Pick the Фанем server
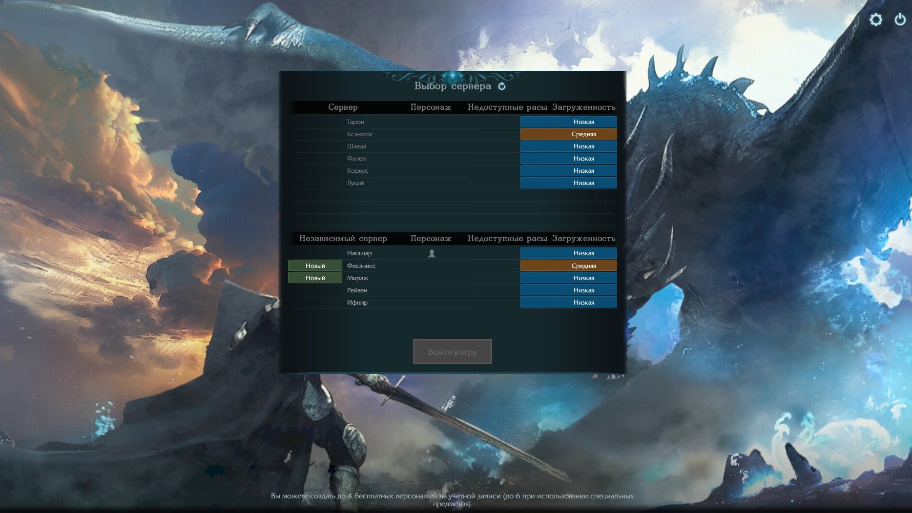 pos(356,159)
